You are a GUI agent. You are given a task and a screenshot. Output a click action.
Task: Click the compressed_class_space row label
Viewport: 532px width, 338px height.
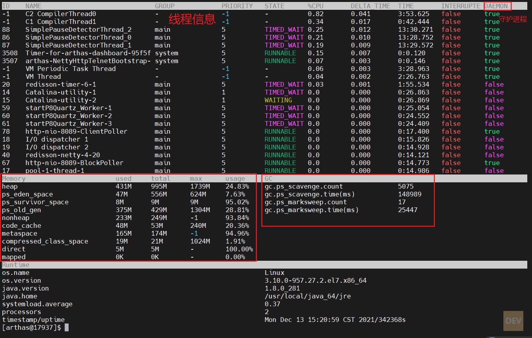click(x=45, y=241)
